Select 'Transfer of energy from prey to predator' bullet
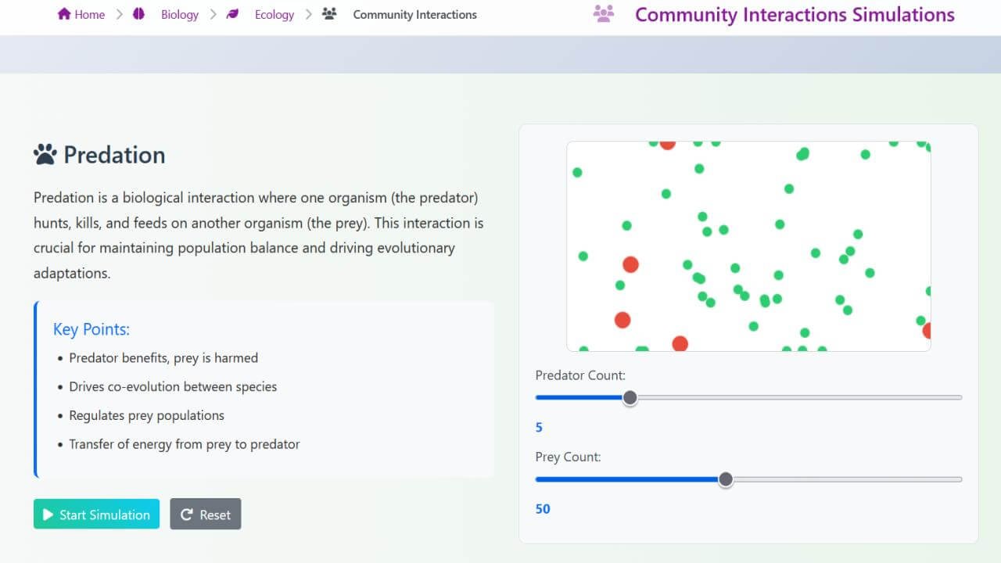This screenshot has width=1001, height=563. click(x=185, y=444)
